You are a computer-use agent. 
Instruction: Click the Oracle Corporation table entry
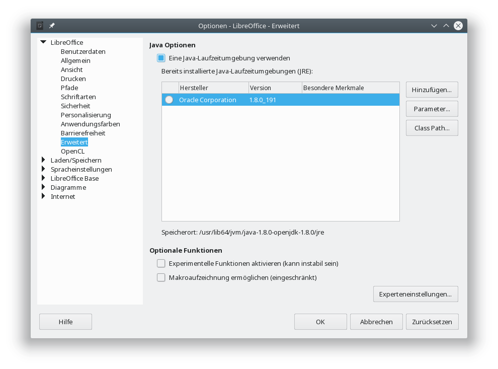point(208,100)
